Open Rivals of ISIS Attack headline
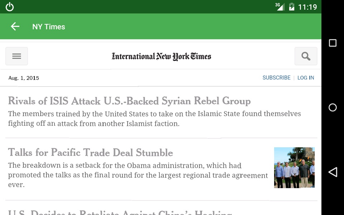Image resolution: width=344 pixels, height=215 pixels. (x=129, y=101)
